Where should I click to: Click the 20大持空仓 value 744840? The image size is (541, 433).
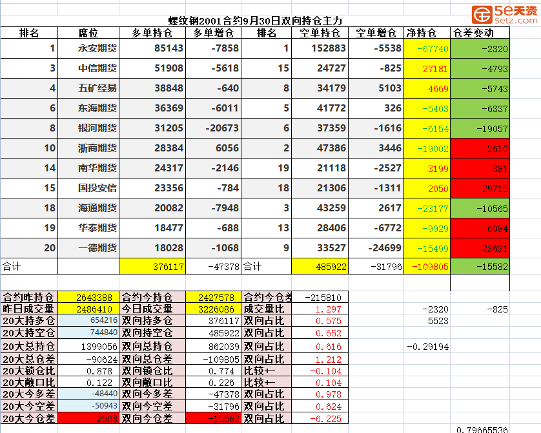tap(88, 332)
